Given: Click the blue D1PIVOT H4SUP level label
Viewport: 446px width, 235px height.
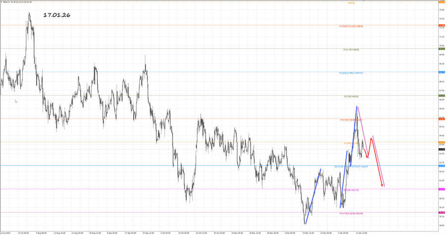Looking at the screenshot, I should pyautogui.click(x=351, y=167).
